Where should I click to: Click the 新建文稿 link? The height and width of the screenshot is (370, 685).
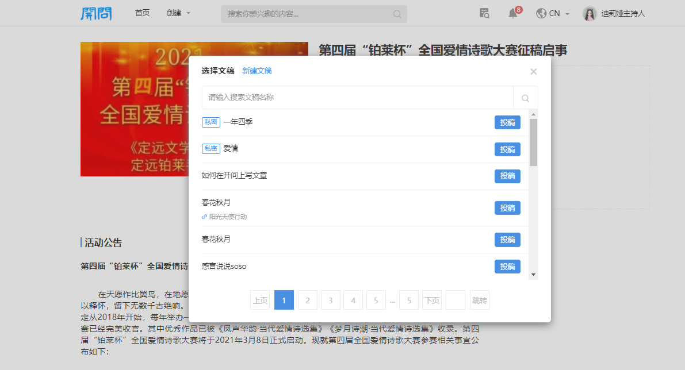[257, 71]
